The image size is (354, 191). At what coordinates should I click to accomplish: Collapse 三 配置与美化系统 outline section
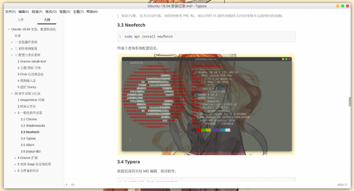coord(12,55)
